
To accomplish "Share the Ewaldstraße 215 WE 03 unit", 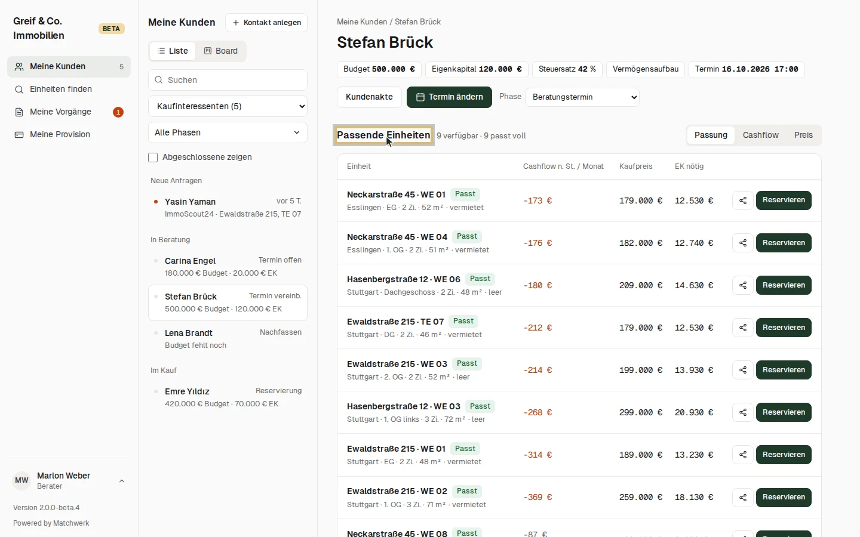I will [x=743, y=370].
